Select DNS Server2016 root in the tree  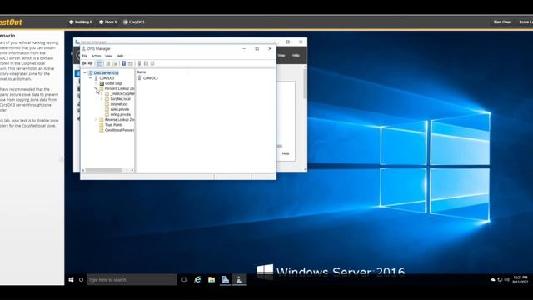click(106, 73)
